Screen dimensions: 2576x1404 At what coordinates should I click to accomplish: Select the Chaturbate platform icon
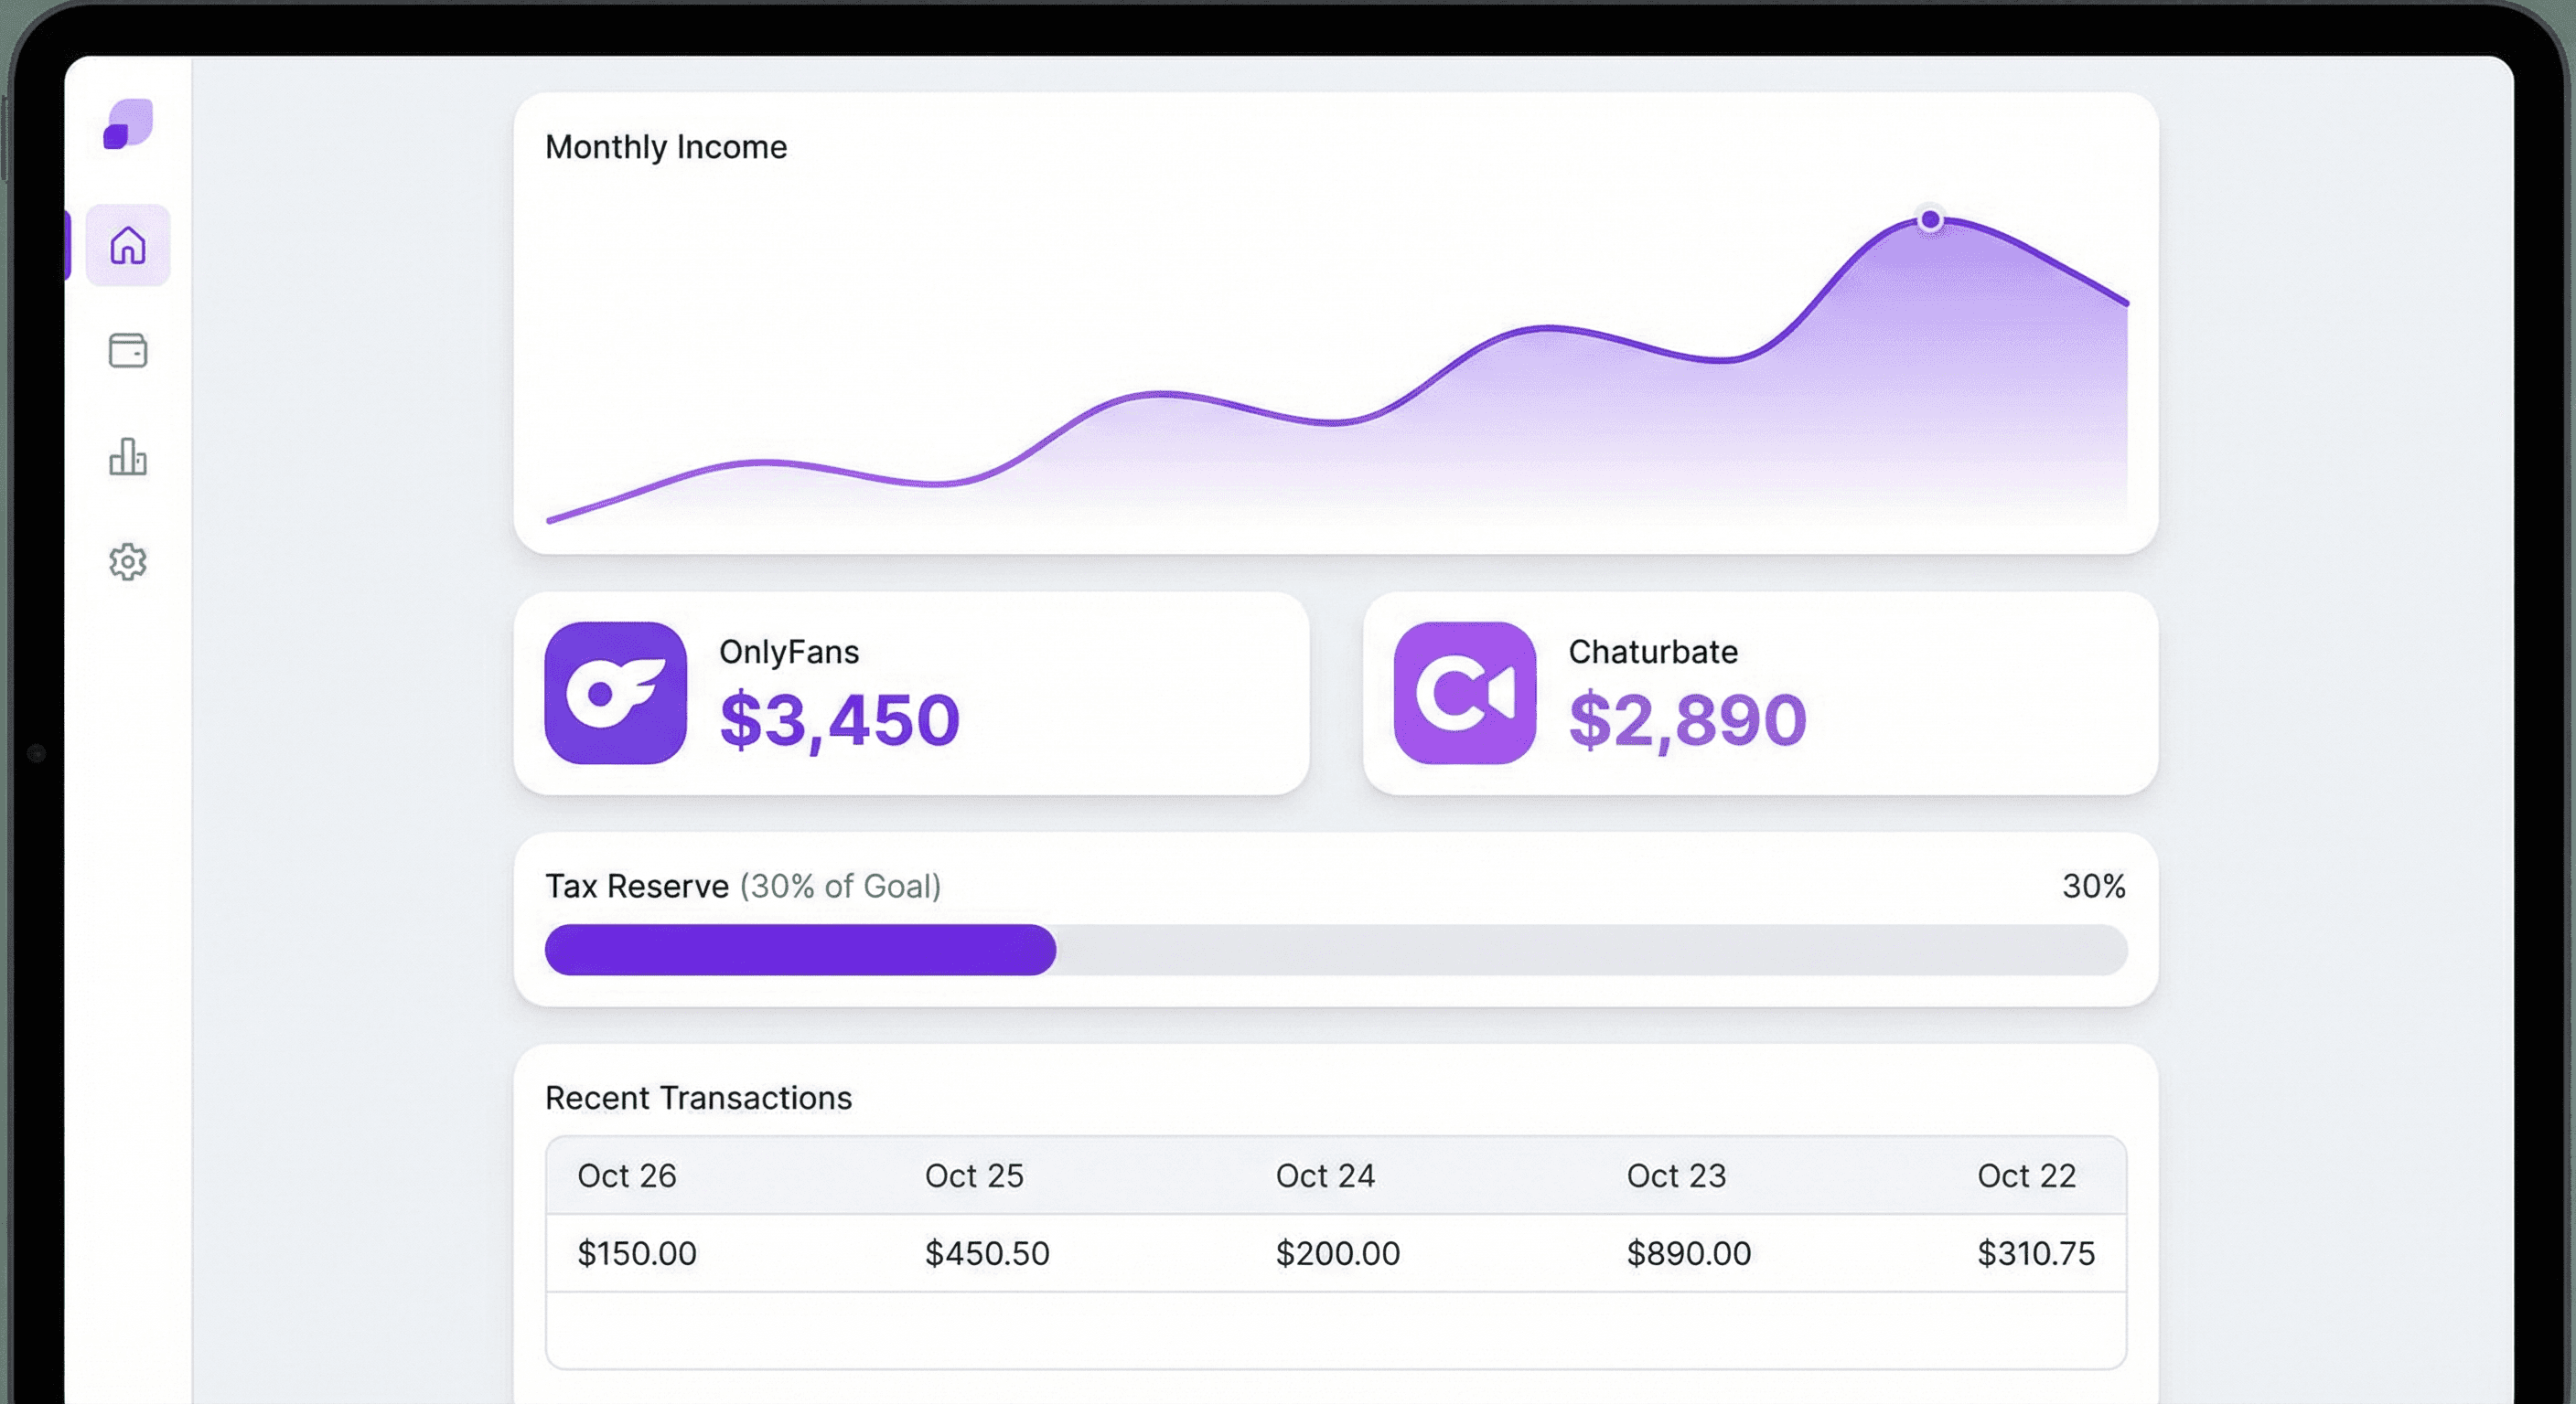click(x=1464, y=692)
